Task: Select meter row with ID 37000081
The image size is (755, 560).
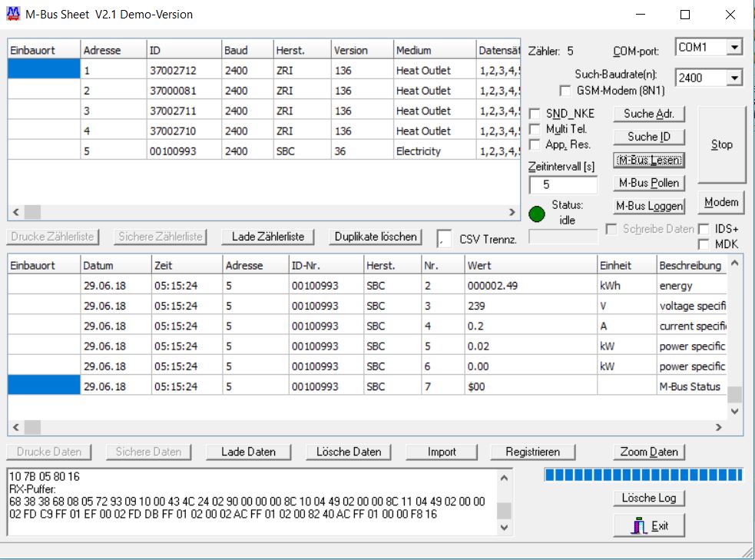Action: pos(264,91)
